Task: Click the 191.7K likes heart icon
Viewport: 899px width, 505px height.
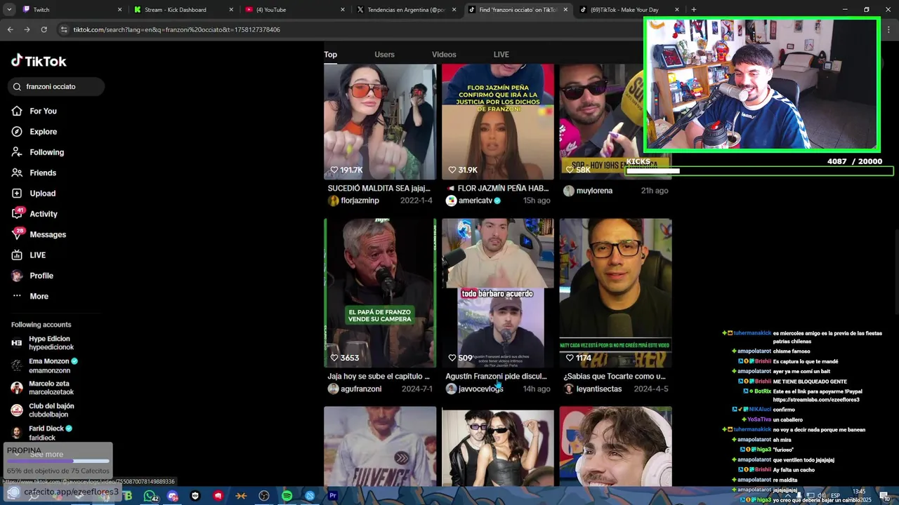Action: click(334, 170)
